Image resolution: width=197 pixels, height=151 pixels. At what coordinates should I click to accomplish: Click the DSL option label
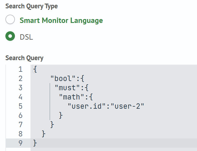click(26, 37)
